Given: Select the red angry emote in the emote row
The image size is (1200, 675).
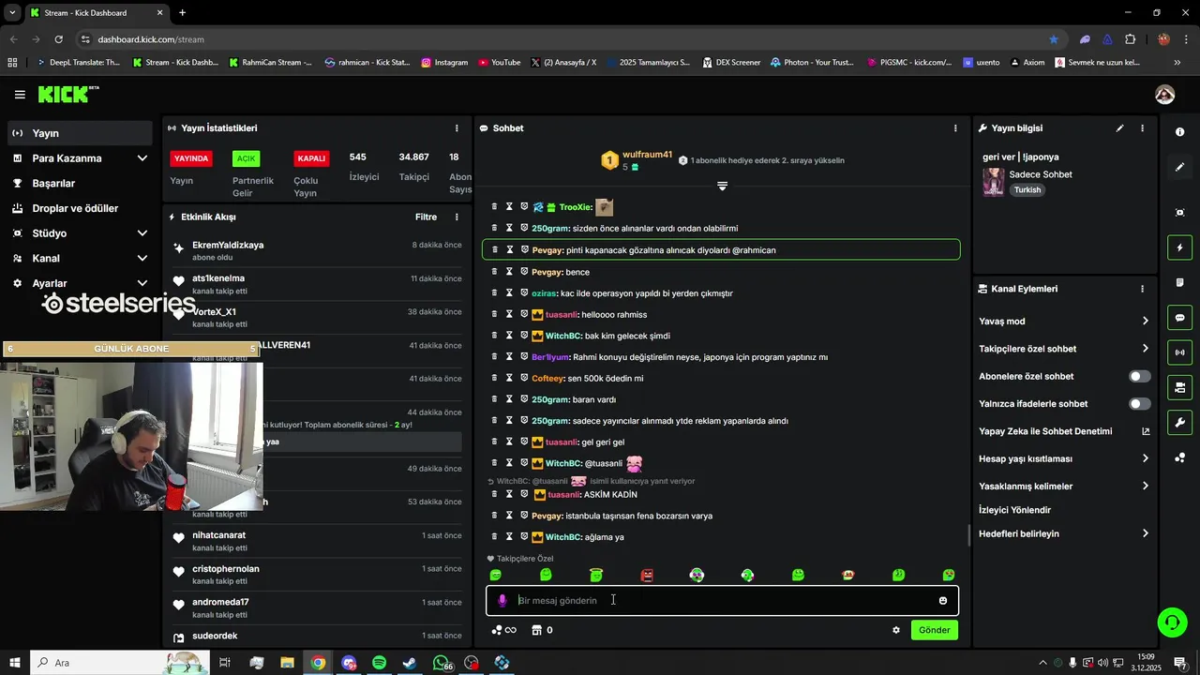Looking at the screenshot, I should click(647, 575).
